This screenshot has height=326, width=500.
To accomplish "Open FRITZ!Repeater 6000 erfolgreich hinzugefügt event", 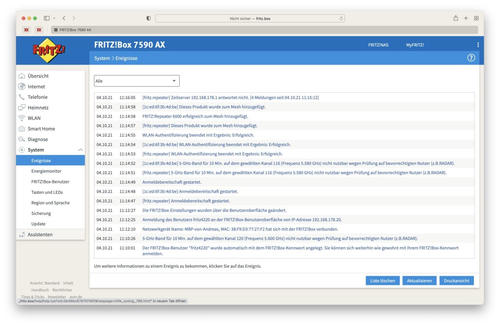I will point(195,116).
